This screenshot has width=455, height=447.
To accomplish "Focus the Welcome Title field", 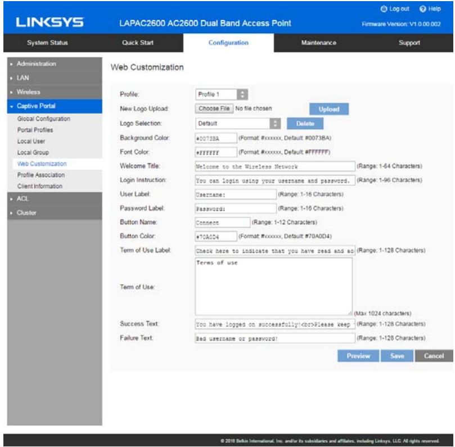I will pos(275,166).
